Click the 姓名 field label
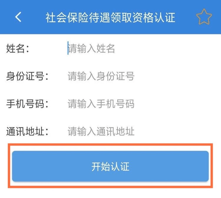 (x=18, y=49)
